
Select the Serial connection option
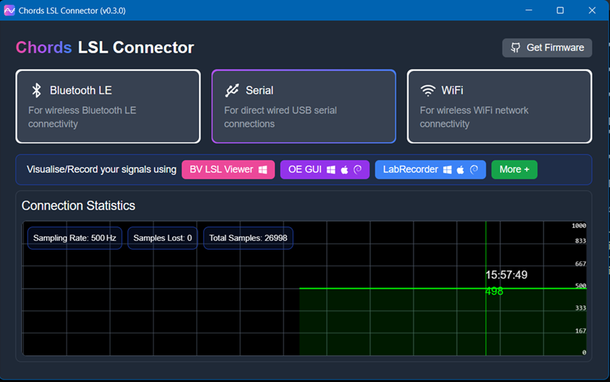click(x=303, y=106)
